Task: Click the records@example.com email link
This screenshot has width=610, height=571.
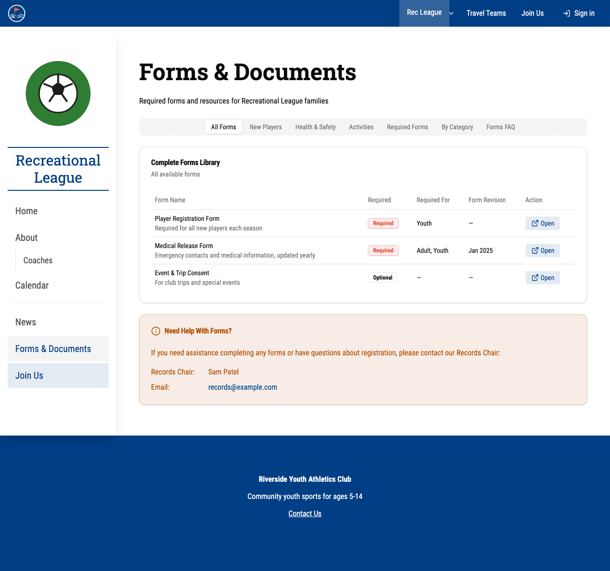Action: (243, 387)
